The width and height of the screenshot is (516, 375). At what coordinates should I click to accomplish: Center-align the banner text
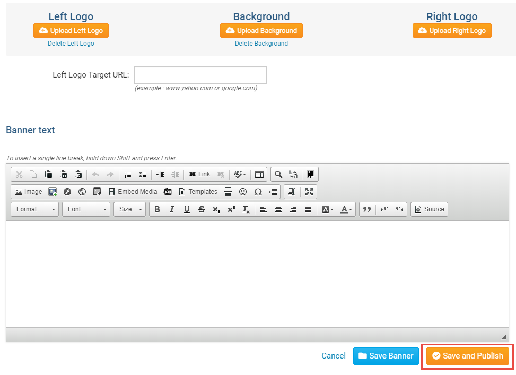278,209
